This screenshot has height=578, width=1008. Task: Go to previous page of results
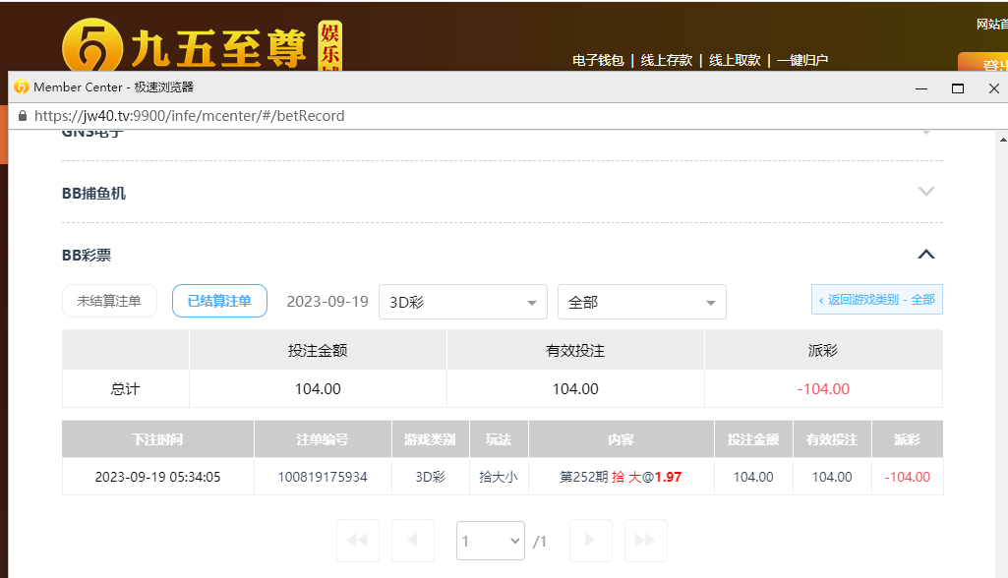point(413,540)
